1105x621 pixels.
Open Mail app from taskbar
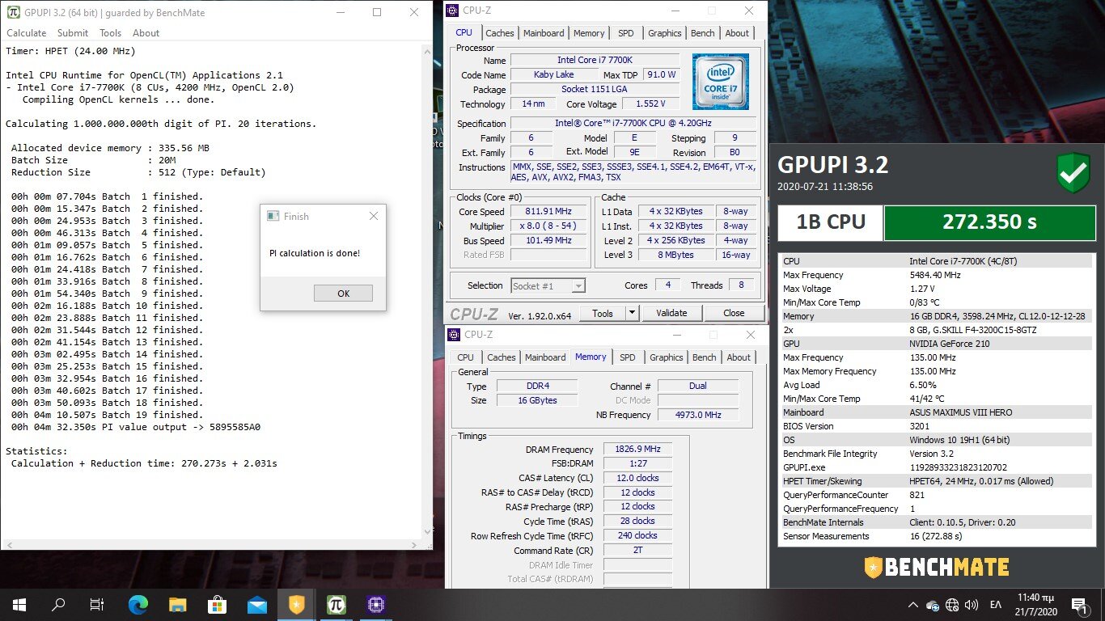pyautogui.click(x=257, y=604)
